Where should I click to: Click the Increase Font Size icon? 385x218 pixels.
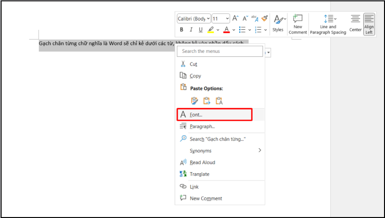[x=235, y=18]
